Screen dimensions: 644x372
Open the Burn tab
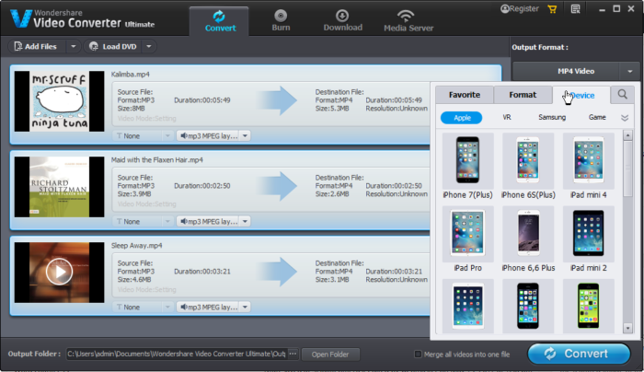coord(281,20)
